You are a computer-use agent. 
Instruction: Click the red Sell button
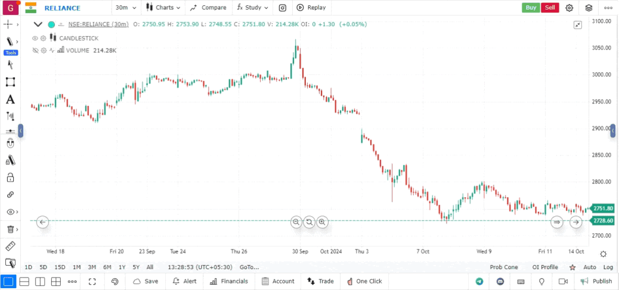point(550,8)
